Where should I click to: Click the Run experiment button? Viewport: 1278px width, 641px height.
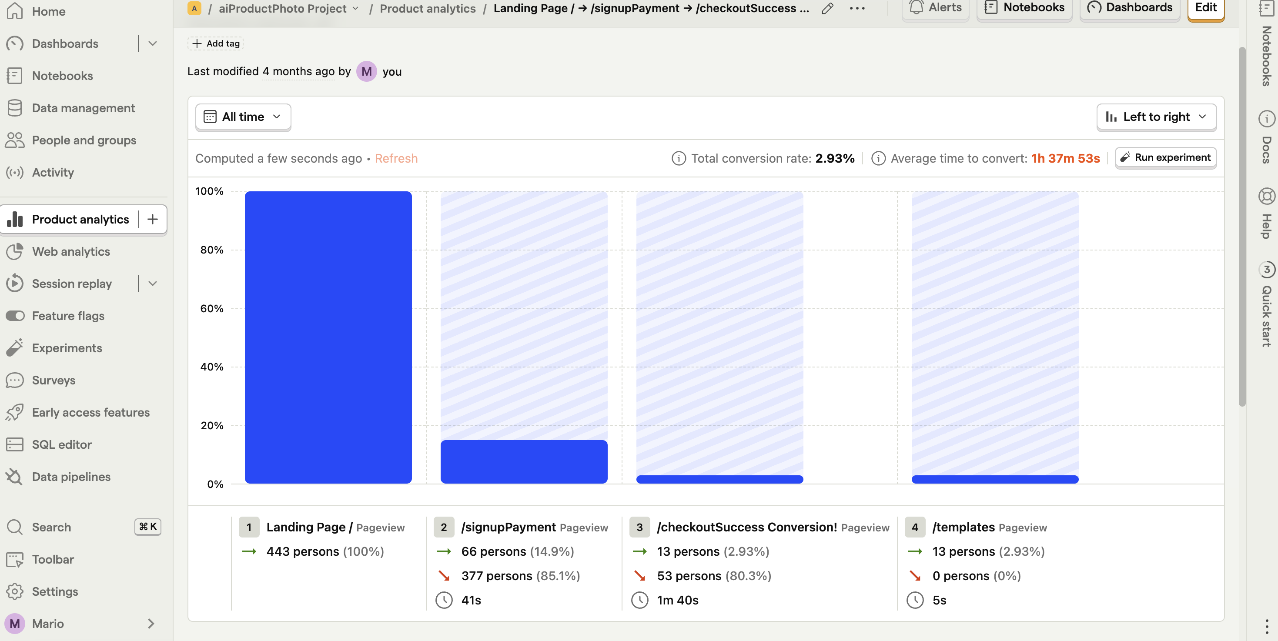(1165, 158)
